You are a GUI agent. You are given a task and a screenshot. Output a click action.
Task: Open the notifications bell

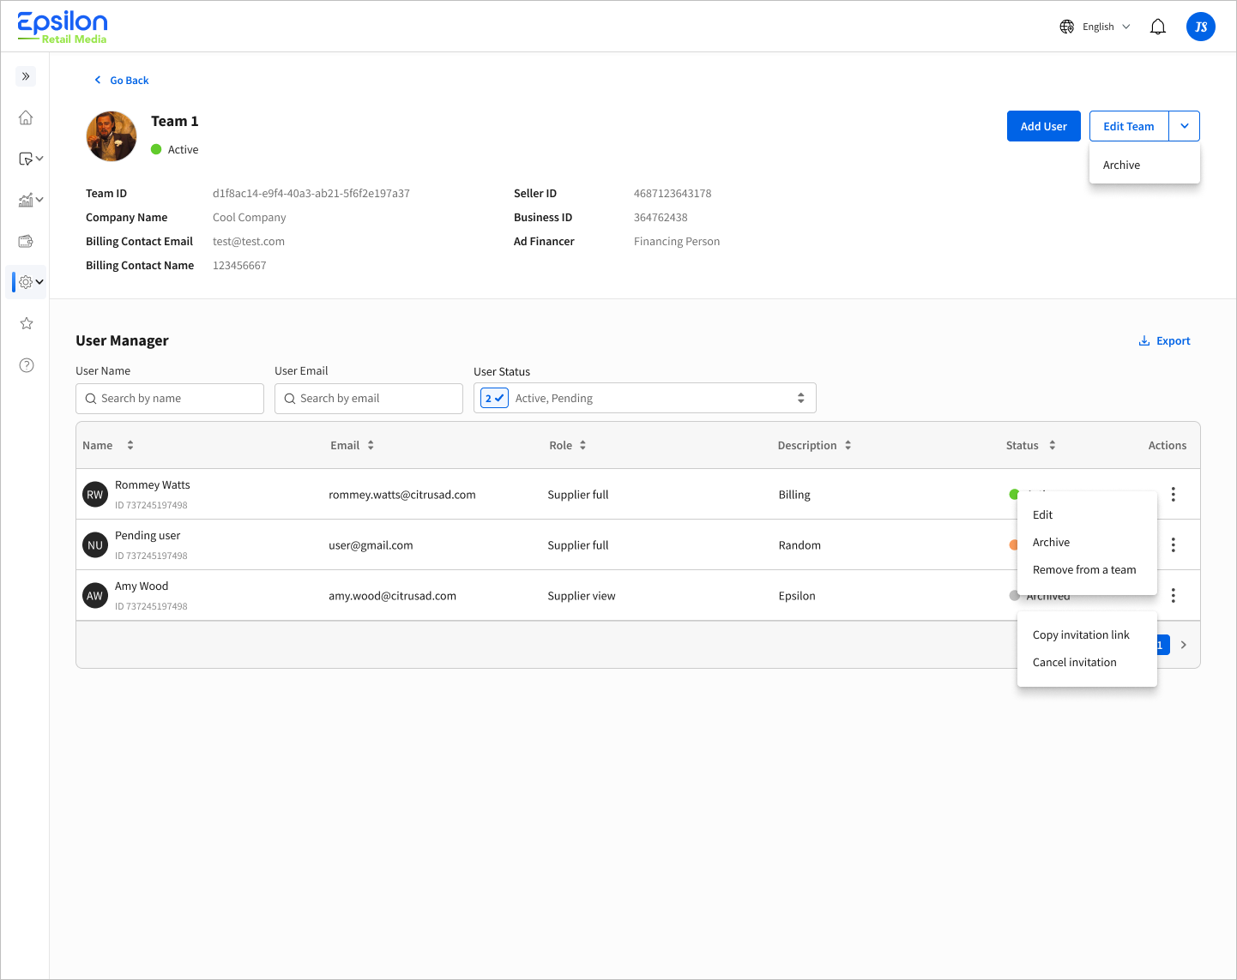(1157, 26)
